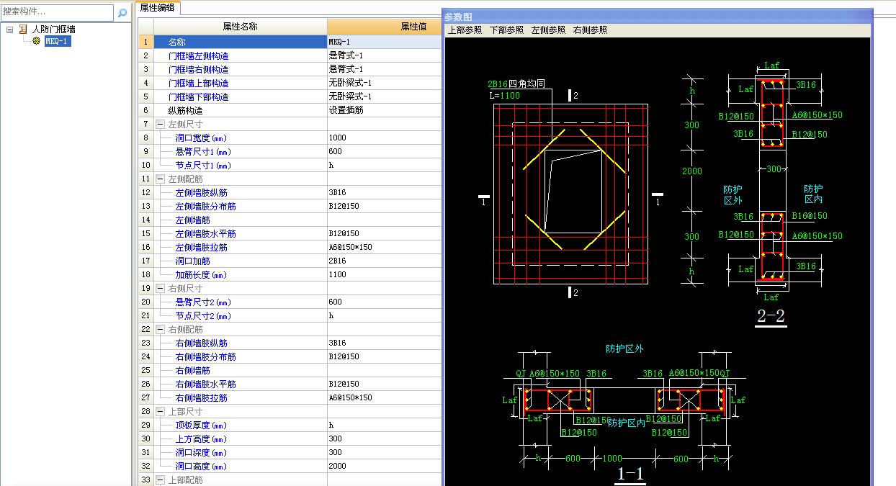896x486 pixels.
Task: Click the MKQ-1 gear icon
Action: click(x=37, y=41)
